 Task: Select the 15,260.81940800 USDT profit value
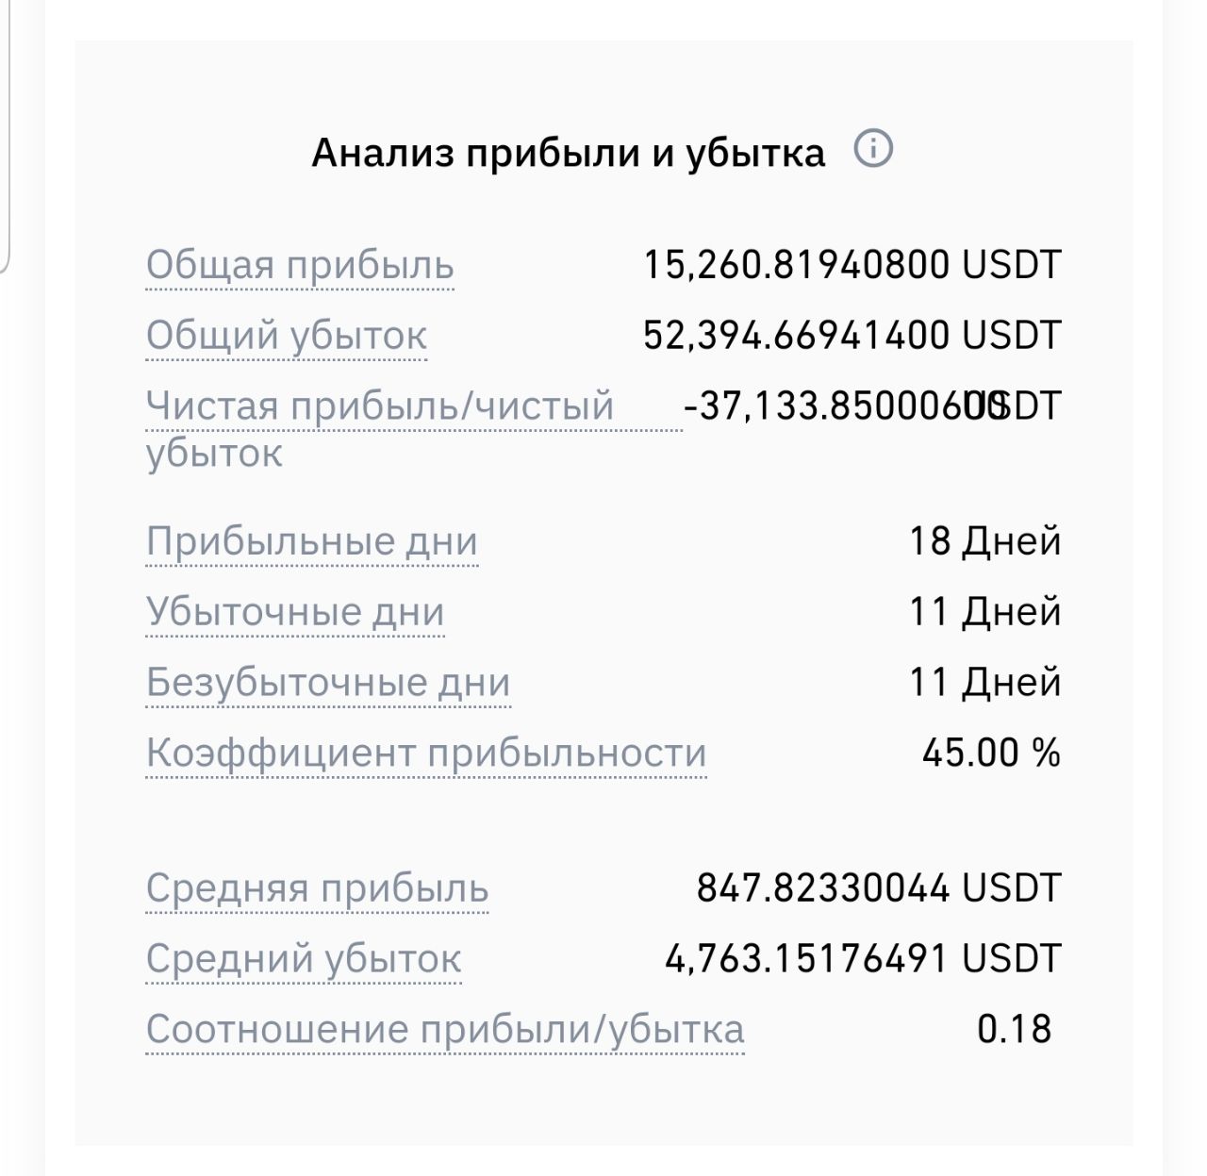click(852, 265)
